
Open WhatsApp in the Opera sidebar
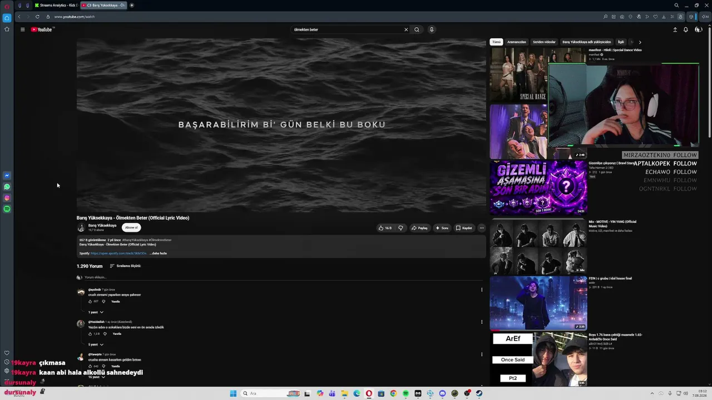7,187
